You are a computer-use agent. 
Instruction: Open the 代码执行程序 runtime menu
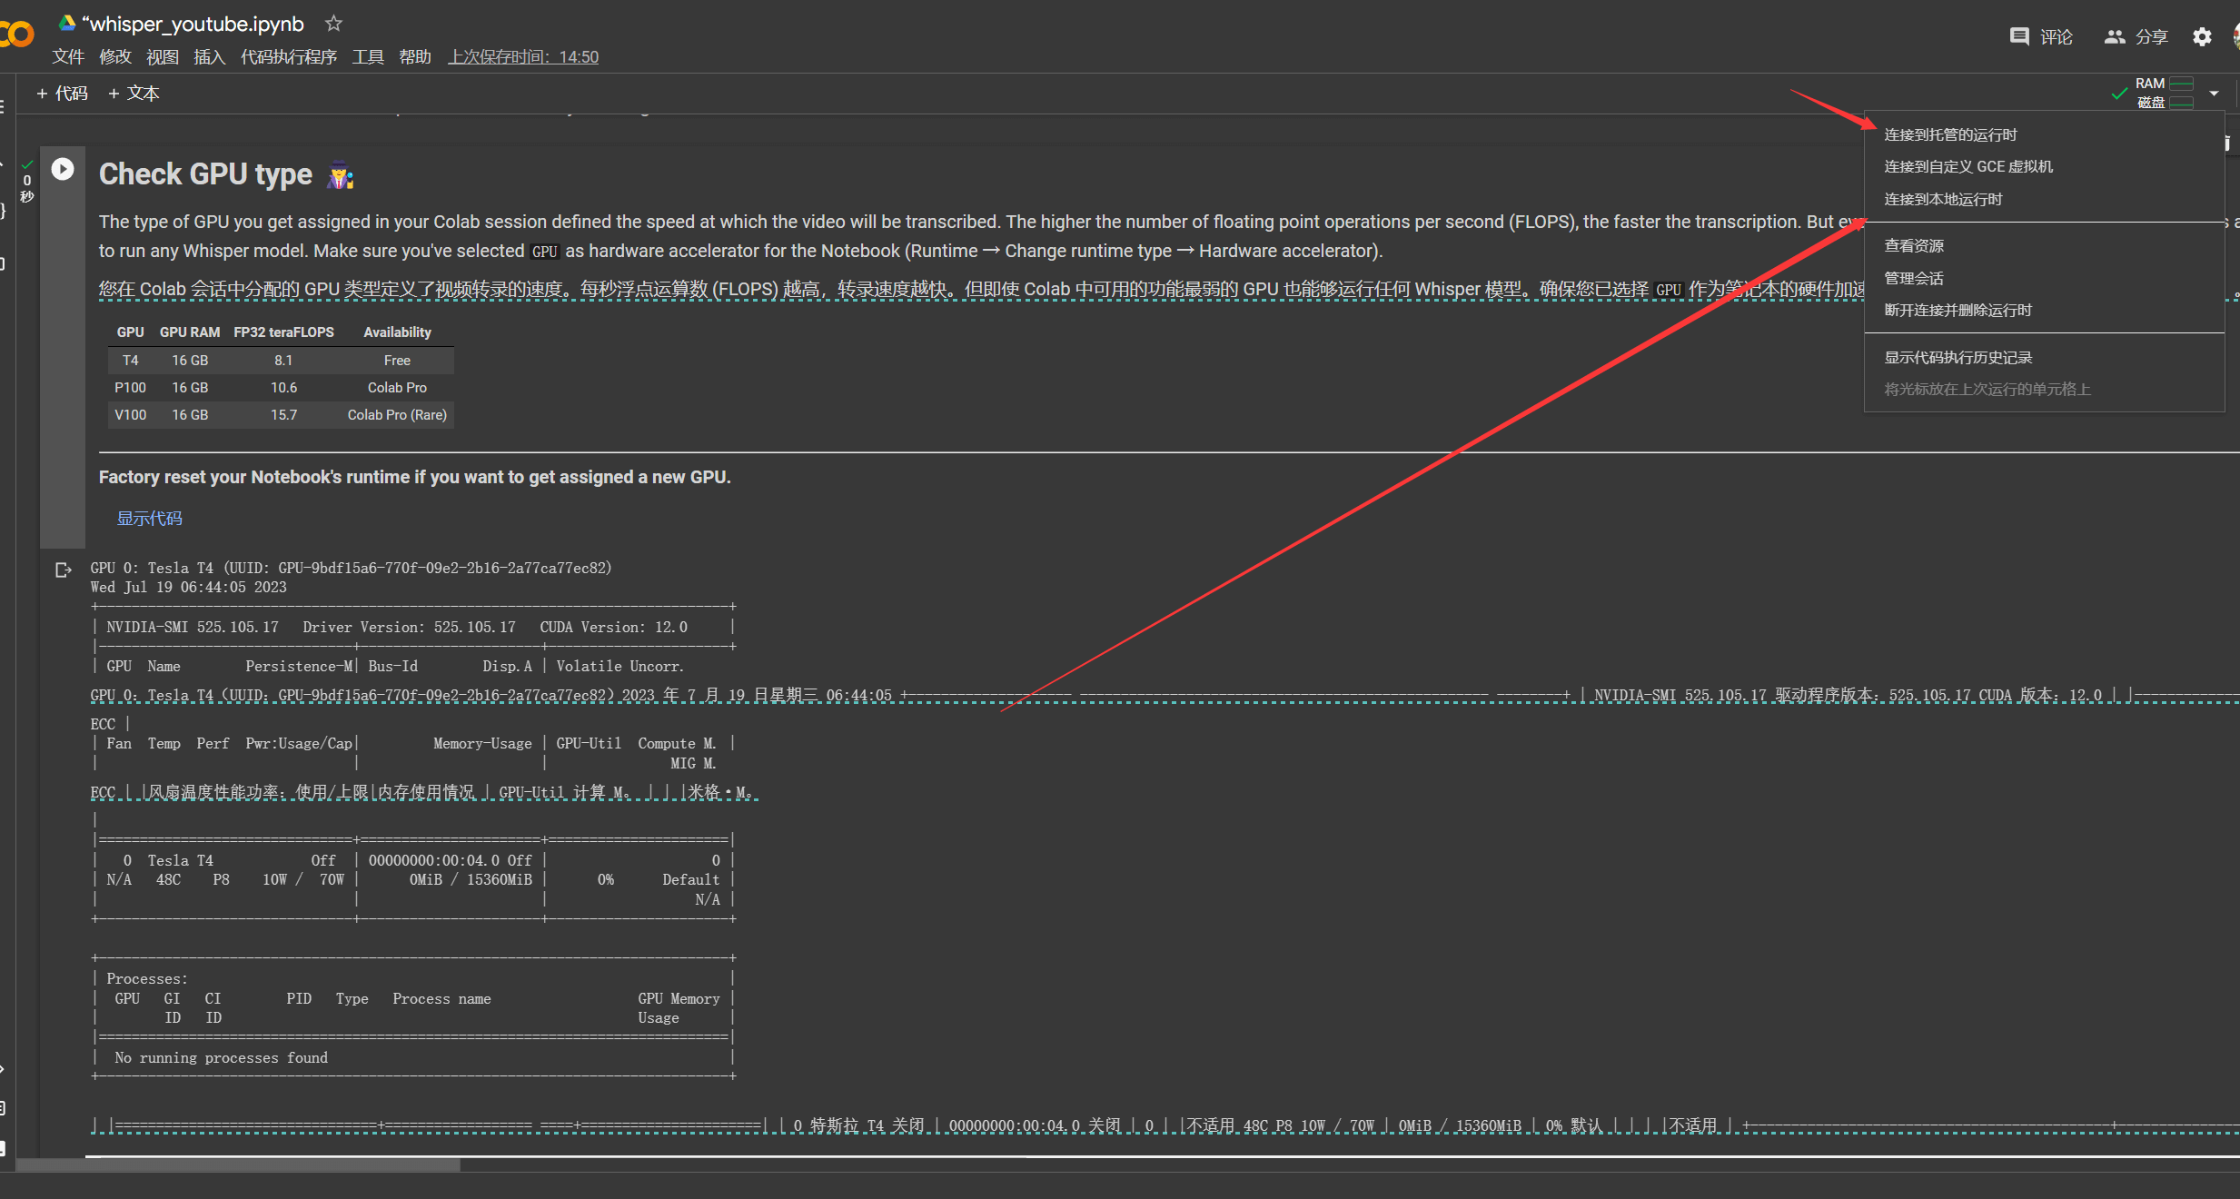[x=288, y=56]
